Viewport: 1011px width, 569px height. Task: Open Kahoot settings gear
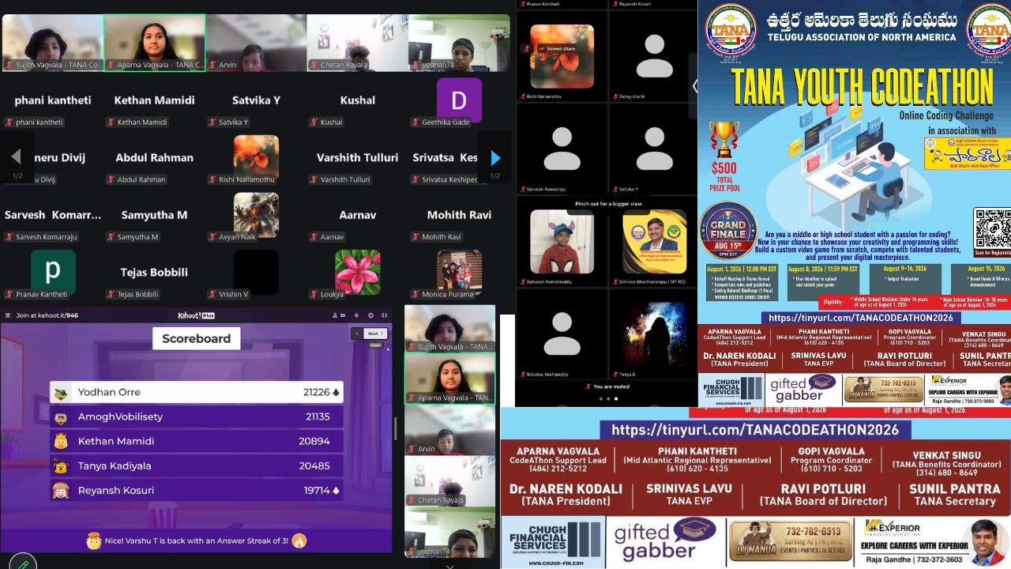(x=371, y=315)
